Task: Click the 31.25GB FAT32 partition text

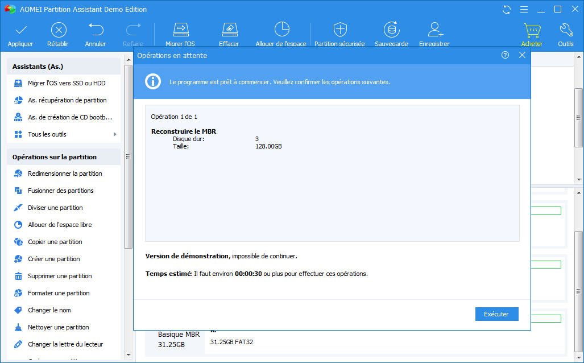Action: tap(231, 342)
